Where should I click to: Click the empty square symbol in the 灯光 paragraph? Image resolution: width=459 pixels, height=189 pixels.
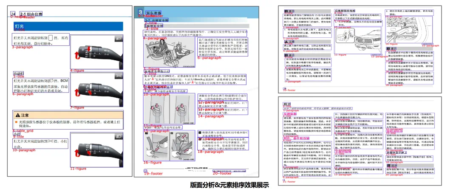click(51, 38)
